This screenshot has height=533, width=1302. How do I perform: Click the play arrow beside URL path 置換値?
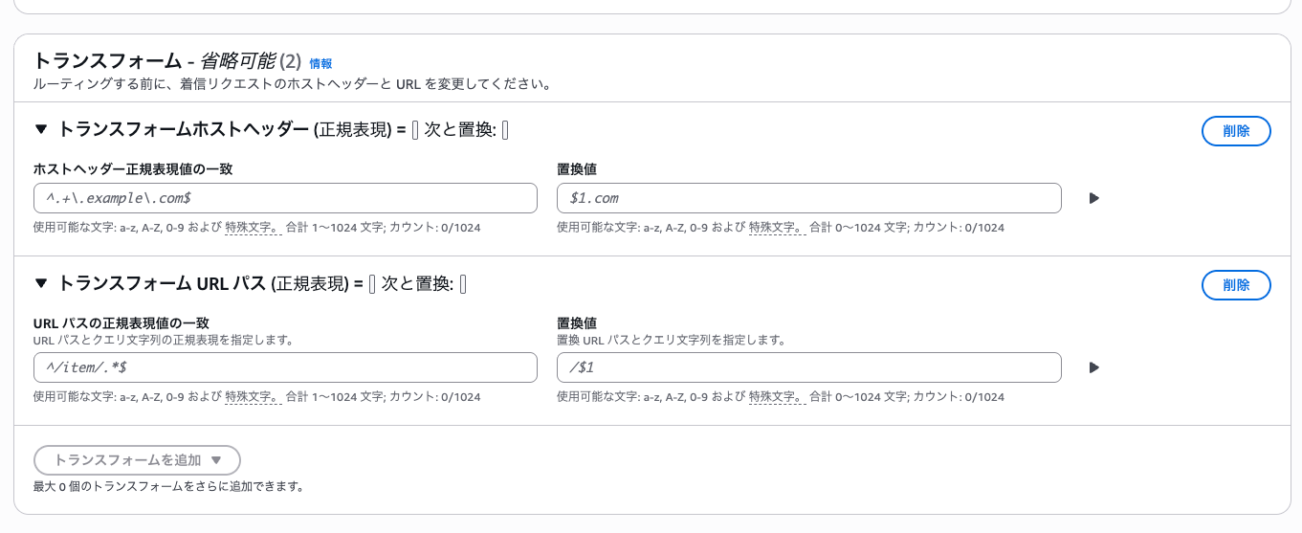click(x=1094, y=367)
